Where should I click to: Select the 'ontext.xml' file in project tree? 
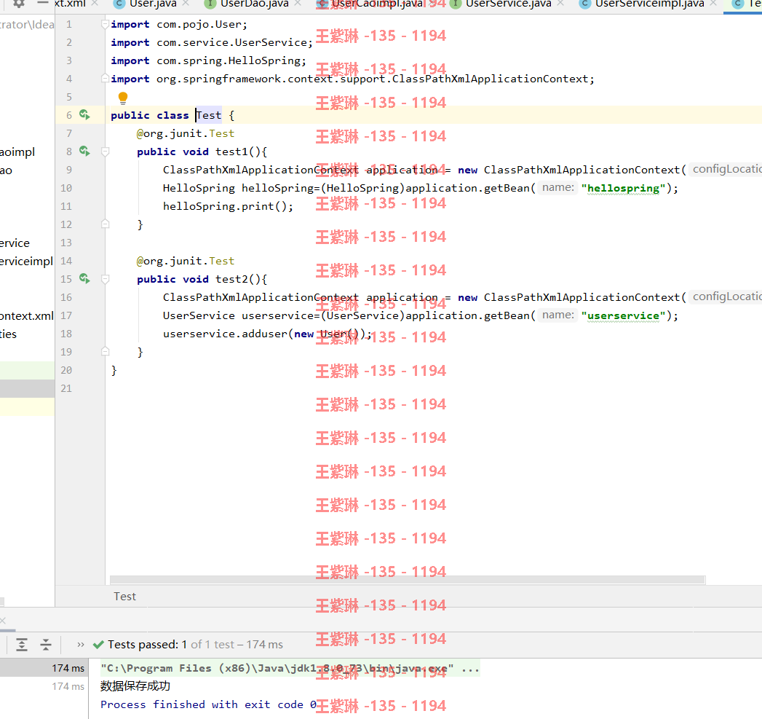pos(27,315)
